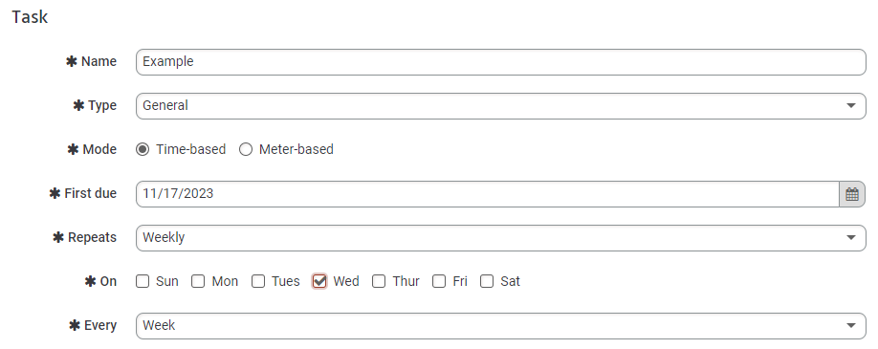Click the Time-based label text
The image size is (878, 349).
191,149
